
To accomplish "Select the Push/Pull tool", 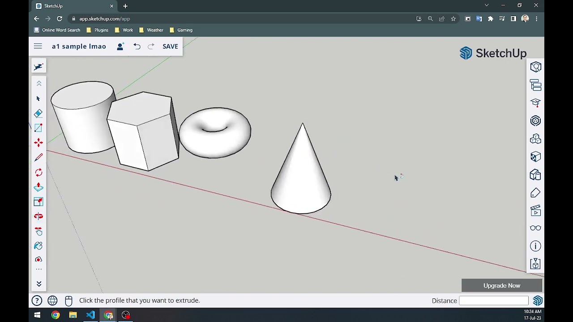I will coord(38,187).
